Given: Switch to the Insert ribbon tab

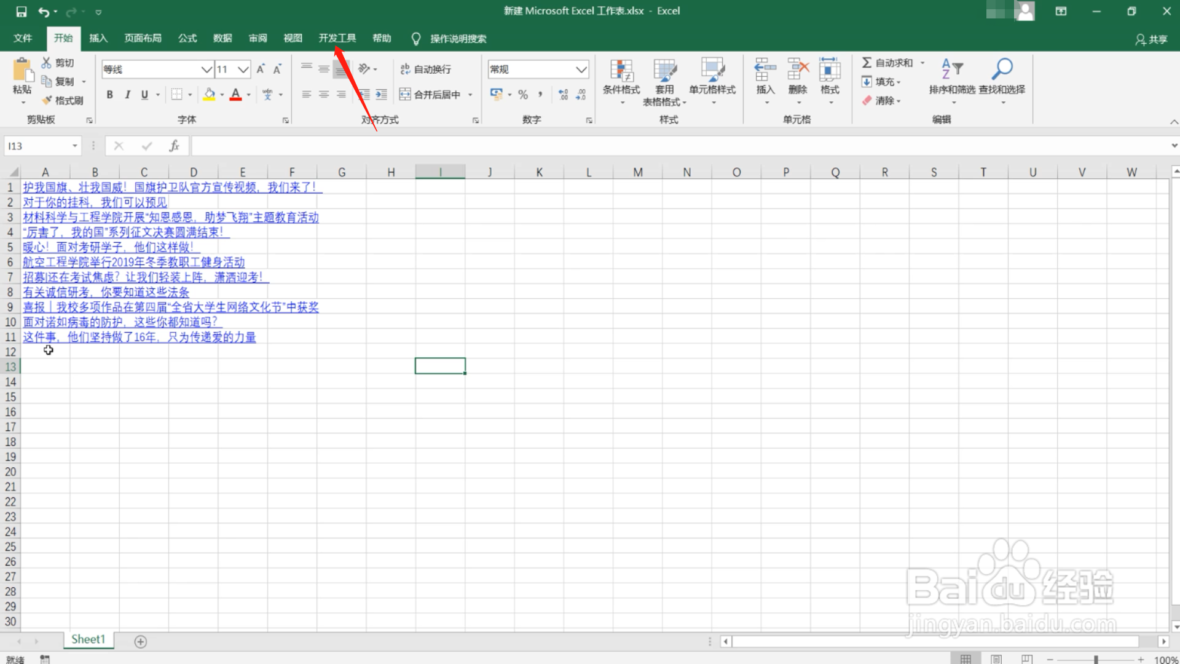Looking at the screenshot, I should tap(98, 38).
